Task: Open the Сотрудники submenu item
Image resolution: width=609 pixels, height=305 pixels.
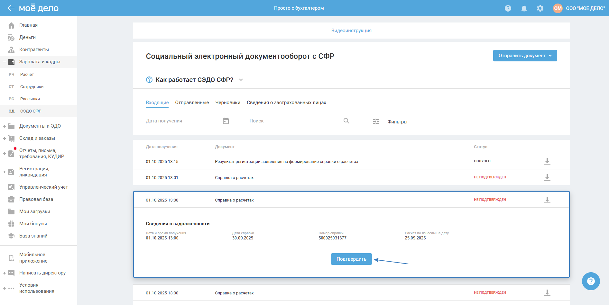Action: [x=39, y=87]
